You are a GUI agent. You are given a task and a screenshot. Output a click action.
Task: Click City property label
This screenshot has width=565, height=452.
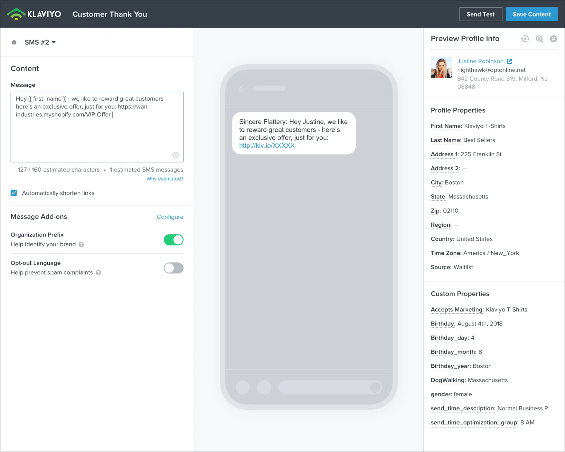point(437,183)
